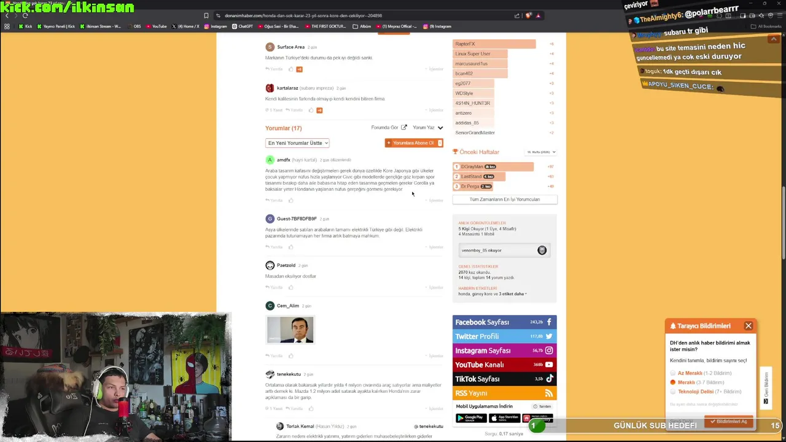Expand the Yorum Yaz chevron
The height and width of the screenshot is (442, 786).
pyautogui.click(x=440, y=128)
